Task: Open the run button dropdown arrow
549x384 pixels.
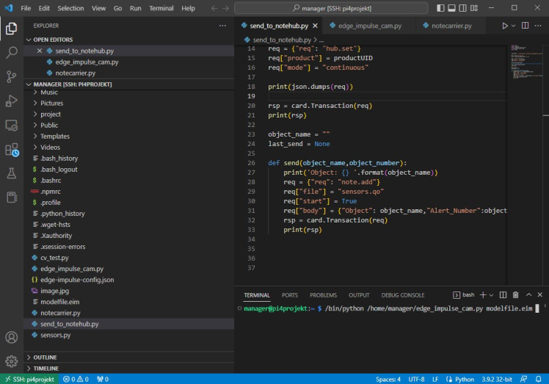Action: [x=514, y=26]
